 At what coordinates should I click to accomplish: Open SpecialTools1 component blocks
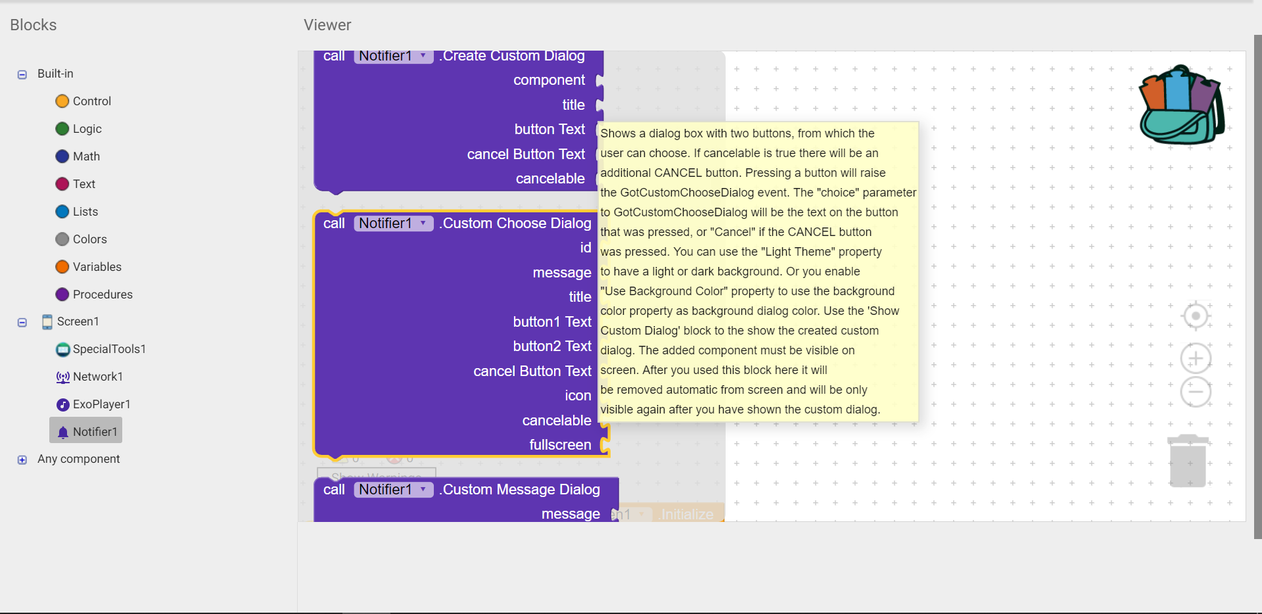point(108,349)
